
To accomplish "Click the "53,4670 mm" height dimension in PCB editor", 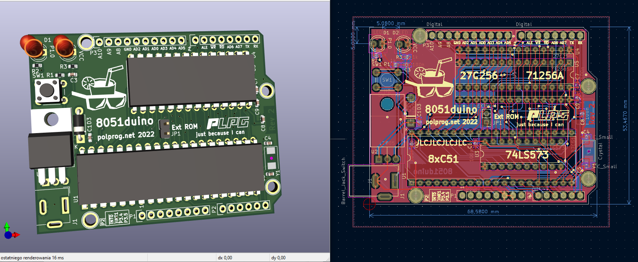I will point(625,116).
